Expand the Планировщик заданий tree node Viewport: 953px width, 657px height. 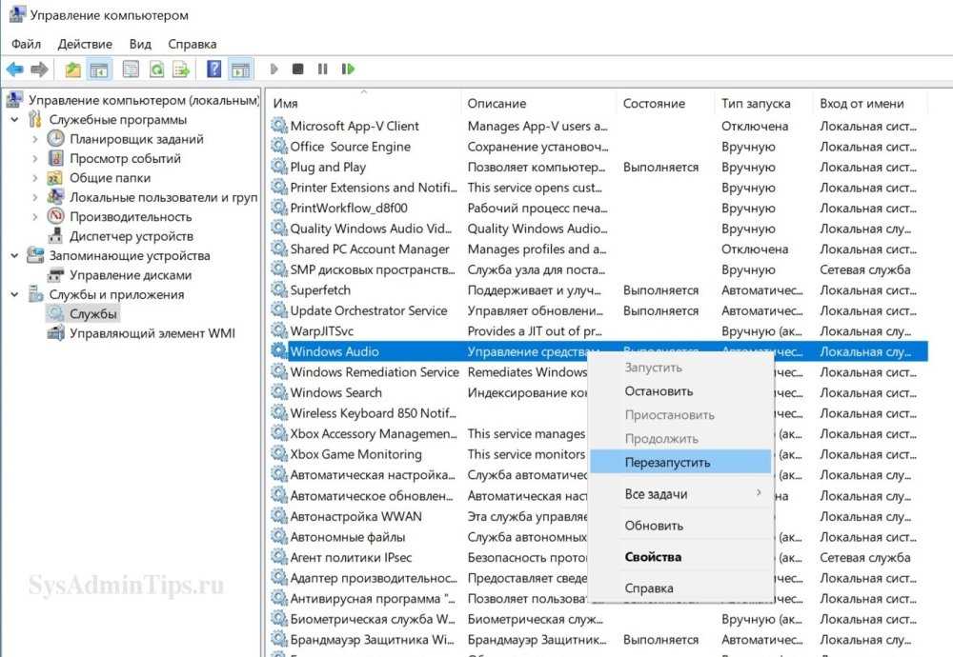(x=35, y=139)
